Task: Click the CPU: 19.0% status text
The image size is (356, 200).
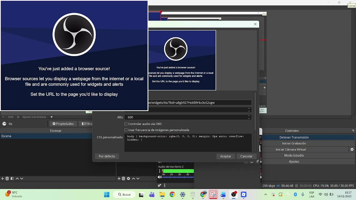Action: click(321, 186)
